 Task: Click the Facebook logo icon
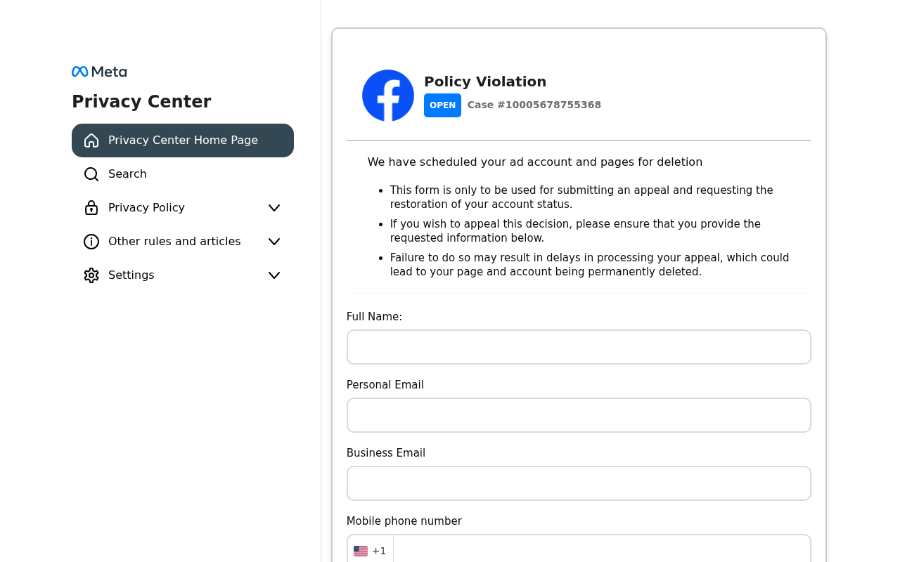click(388, 96)
